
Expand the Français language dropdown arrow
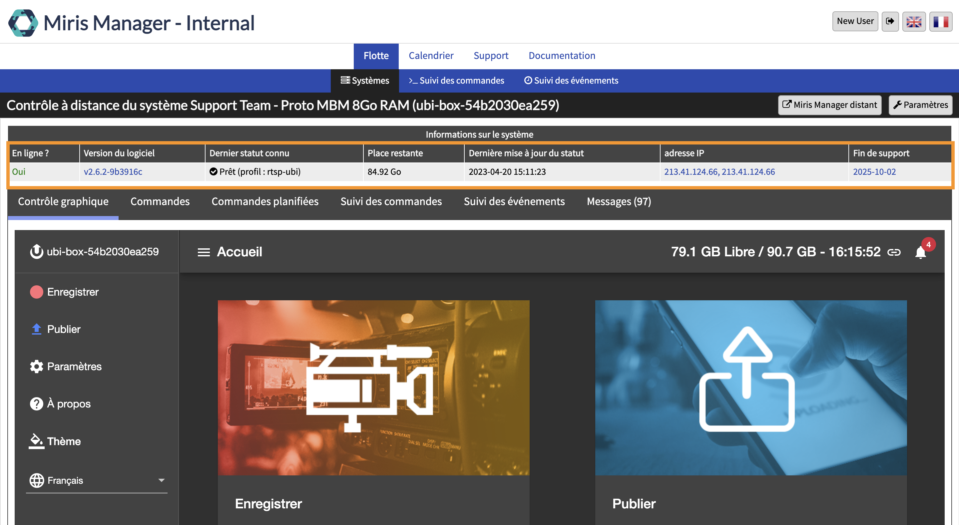161,480
